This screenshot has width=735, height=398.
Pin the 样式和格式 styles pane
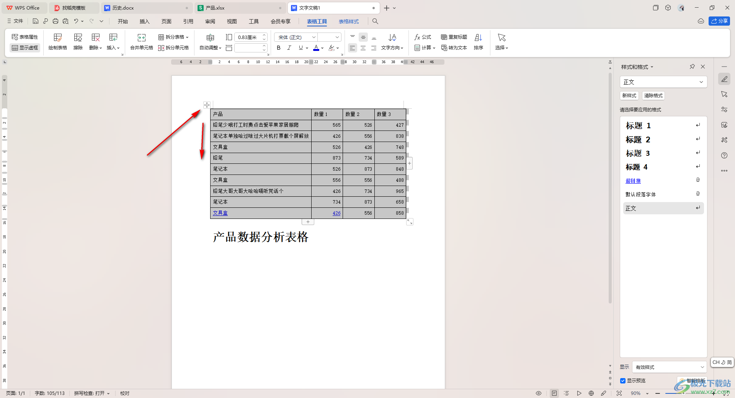click(692, 67)
